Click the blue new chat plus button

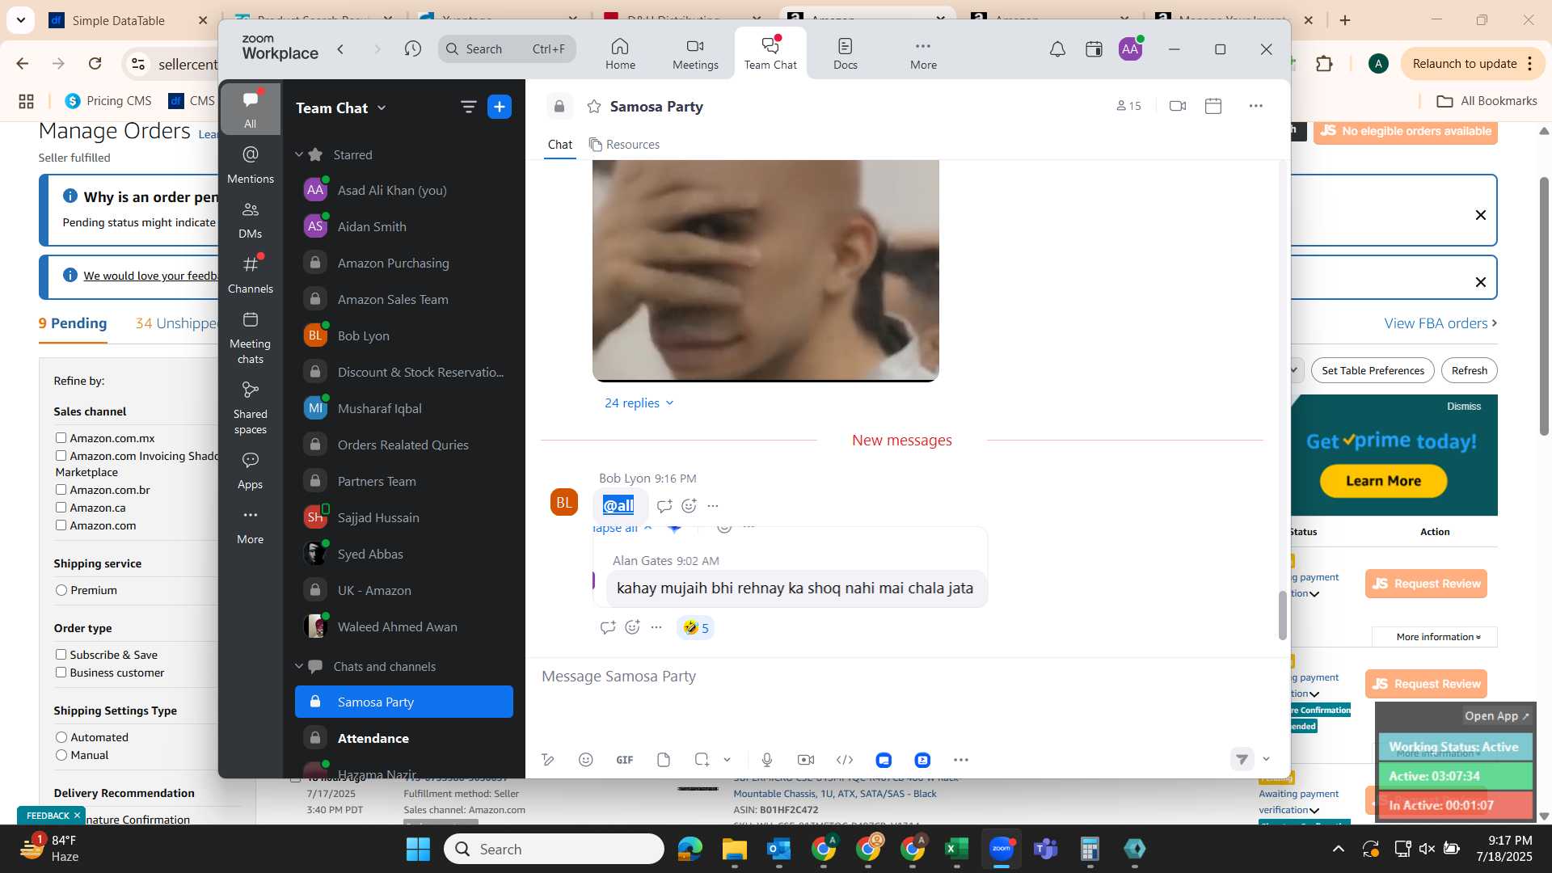pyautogui.click(x=500, y=107)
